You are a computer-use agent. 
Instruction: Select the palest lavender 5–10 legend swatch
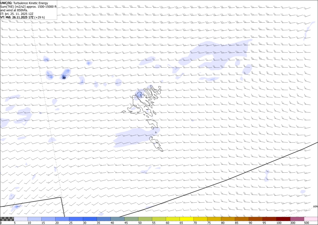click(21, 219)
